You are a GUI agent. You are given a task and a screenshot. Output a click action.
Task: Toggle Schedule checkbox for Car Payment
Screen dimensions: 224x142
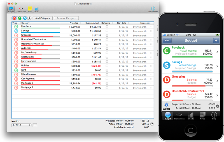pos(107,79)
